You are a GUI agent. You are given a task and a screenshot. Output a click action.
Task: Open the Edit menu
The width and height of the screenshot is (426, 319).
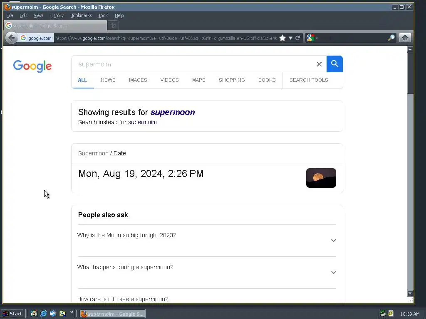(x=23, y=15)
